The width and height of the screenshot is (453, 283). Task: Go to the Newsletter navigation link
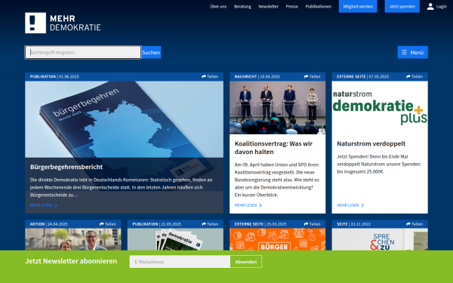tap(268, 6)
